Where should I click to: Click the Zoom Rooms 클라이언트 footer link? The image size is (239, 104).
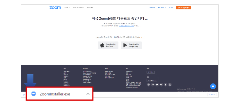tap(89, 73)
